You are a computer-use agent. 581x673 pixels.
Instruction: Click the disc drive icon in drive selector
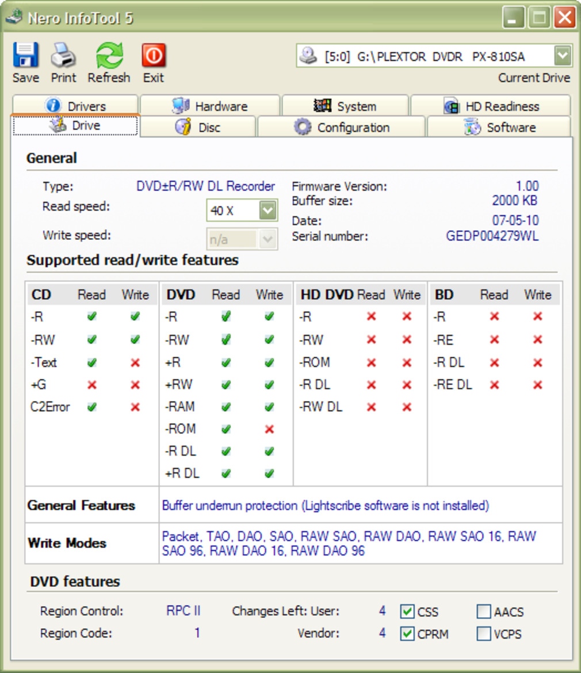[308, 56]
